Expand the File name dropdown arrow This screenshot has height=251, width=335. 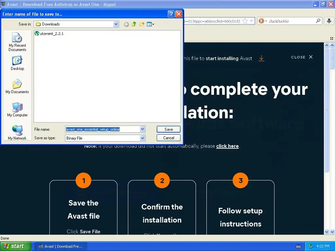point(143,129)
